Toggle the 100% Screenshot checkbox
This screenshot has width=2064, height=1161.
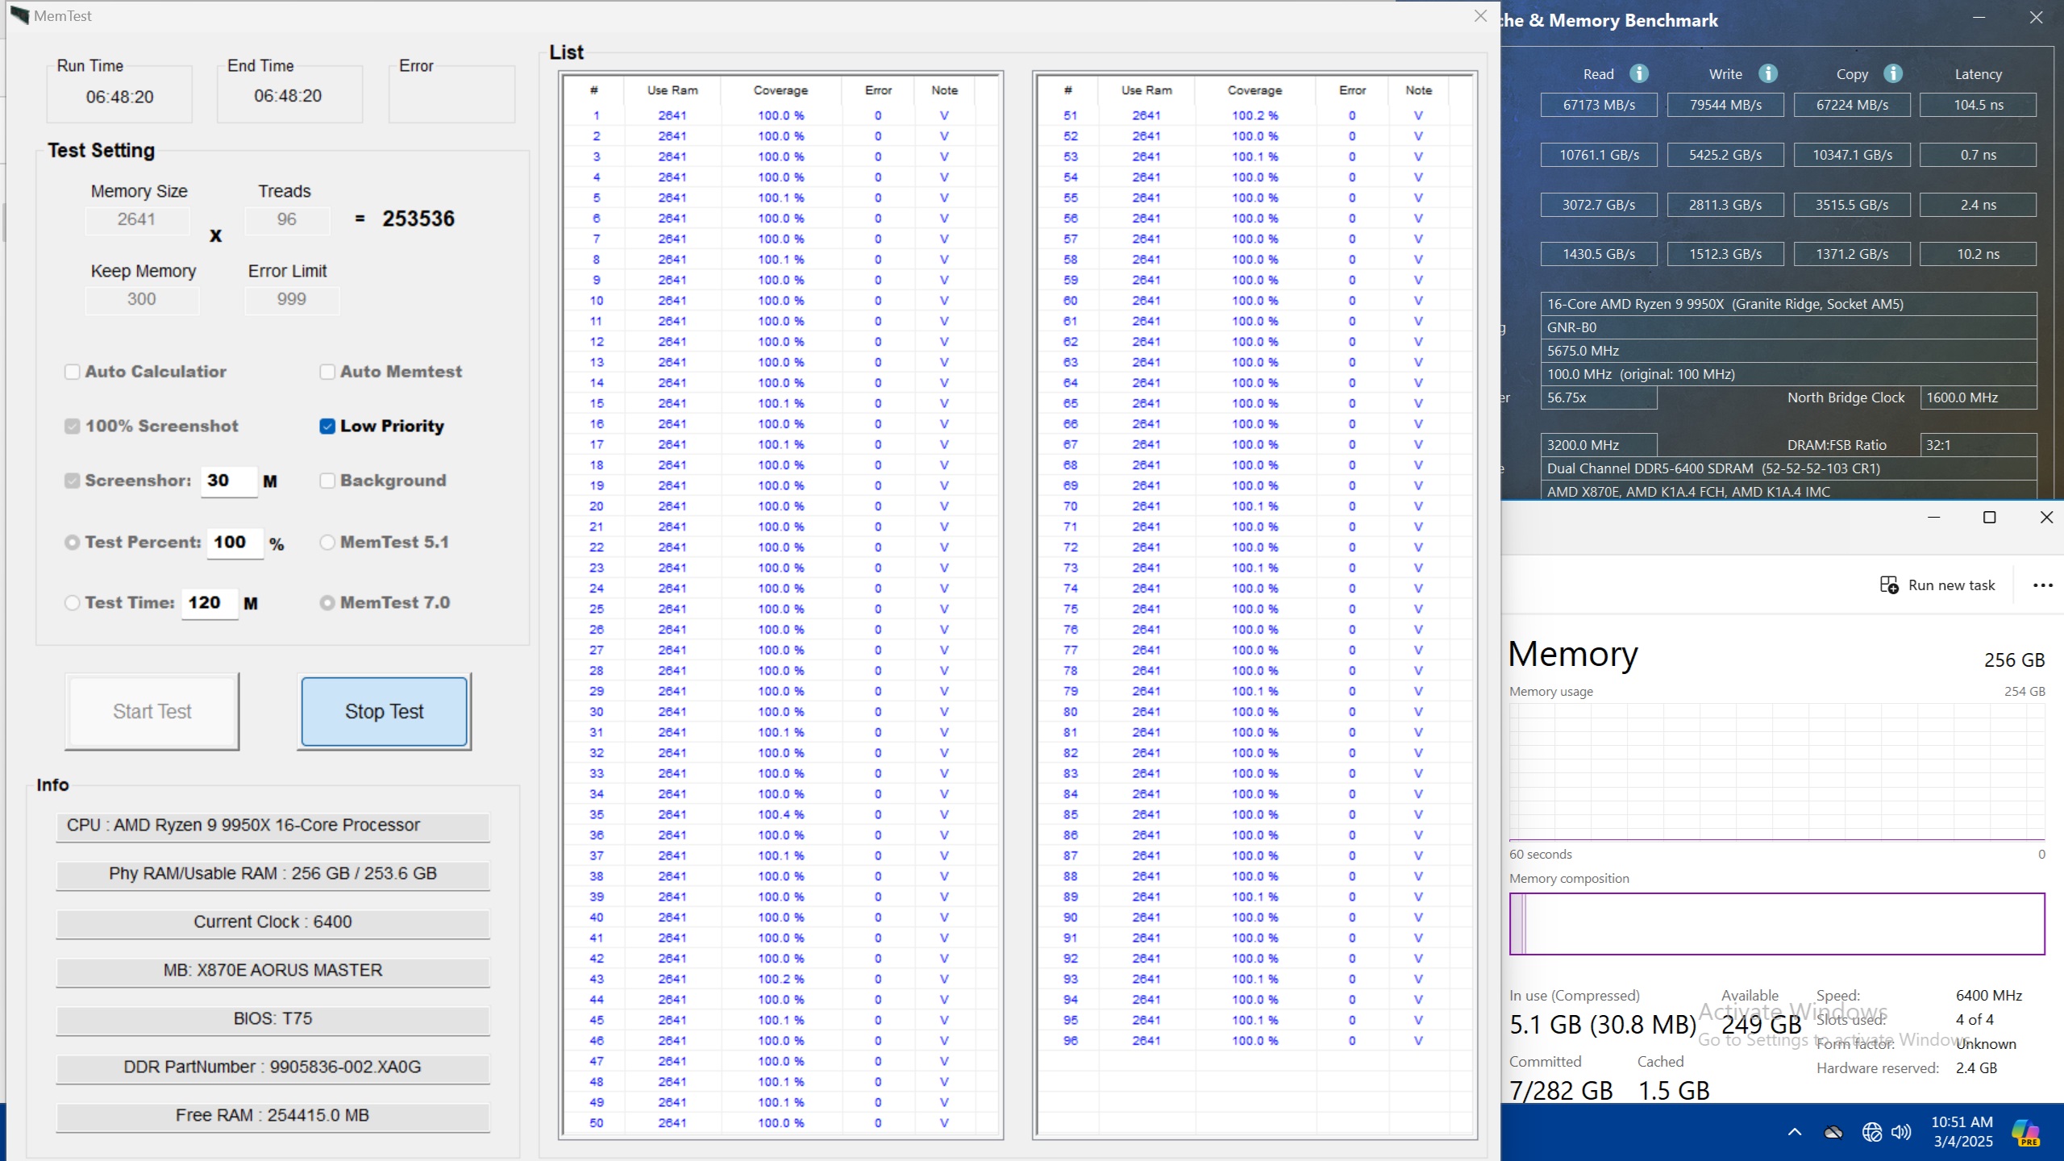73,426
